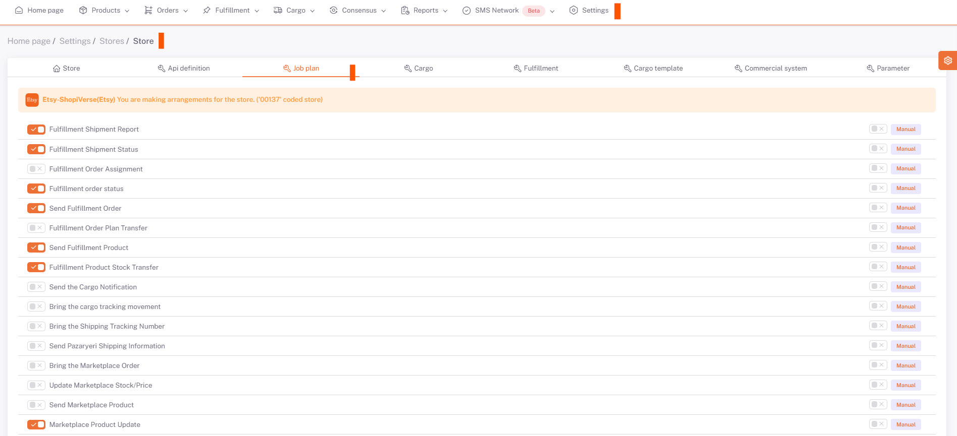Image resolution: width=957 pixels, height=436 pixels.
Task: Click the wrench icon on Cargo template tab
Action: click(628, 69)
